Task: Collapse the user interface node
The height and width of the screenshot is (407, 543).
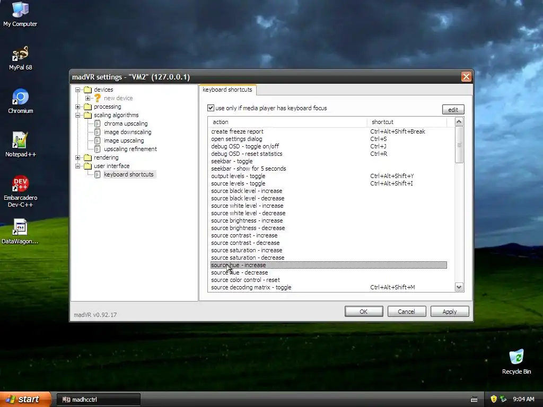Action: (x=77, y=166)
